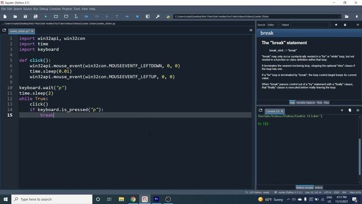Save all files toolbar icon
362x204 pixels.
pyautogui.click(x=35, y=16)
